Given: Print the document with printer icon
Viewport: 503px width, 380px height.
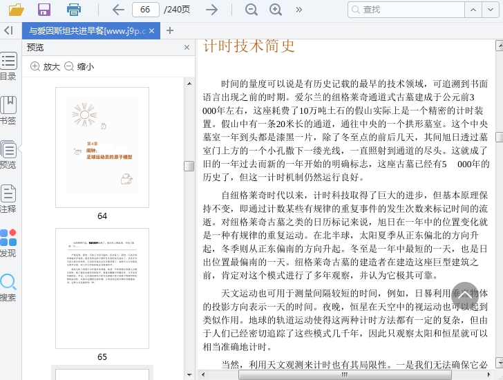Looking at the screenshot, I should tap(74, 10).
